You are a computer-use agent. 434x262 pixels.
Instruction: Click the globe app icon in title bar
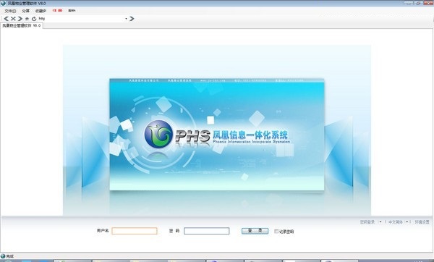click(3, 4)
